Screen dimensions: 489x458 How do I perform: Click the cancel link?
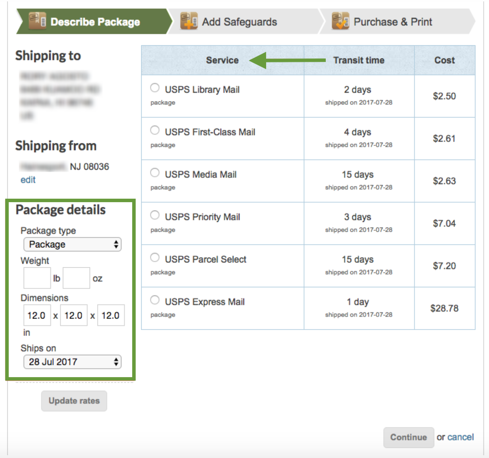[460, 437]
